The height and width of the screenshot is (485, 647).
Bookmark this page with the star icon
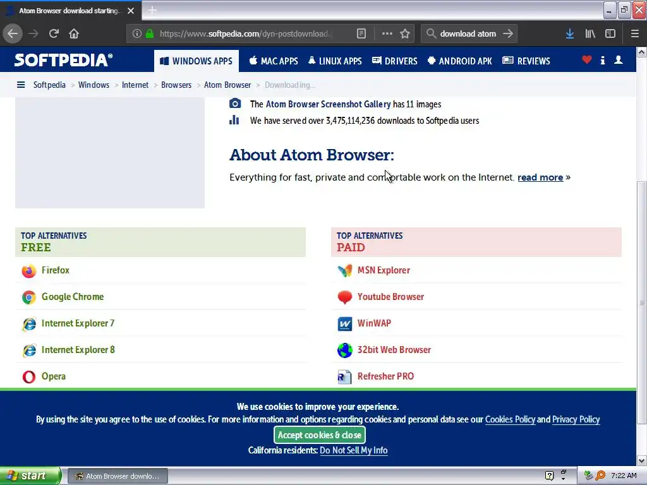coord(405,33)
